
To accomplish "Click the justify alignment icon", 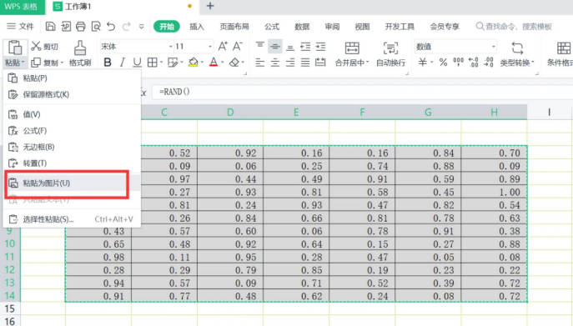I will click(305, 63).
